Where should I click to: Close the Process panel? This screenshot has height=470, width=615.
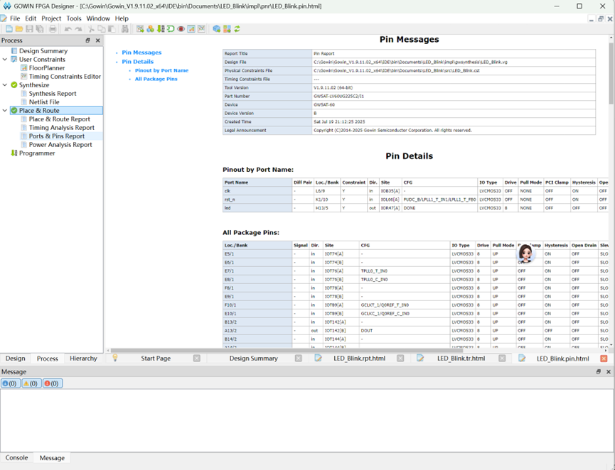97,40
